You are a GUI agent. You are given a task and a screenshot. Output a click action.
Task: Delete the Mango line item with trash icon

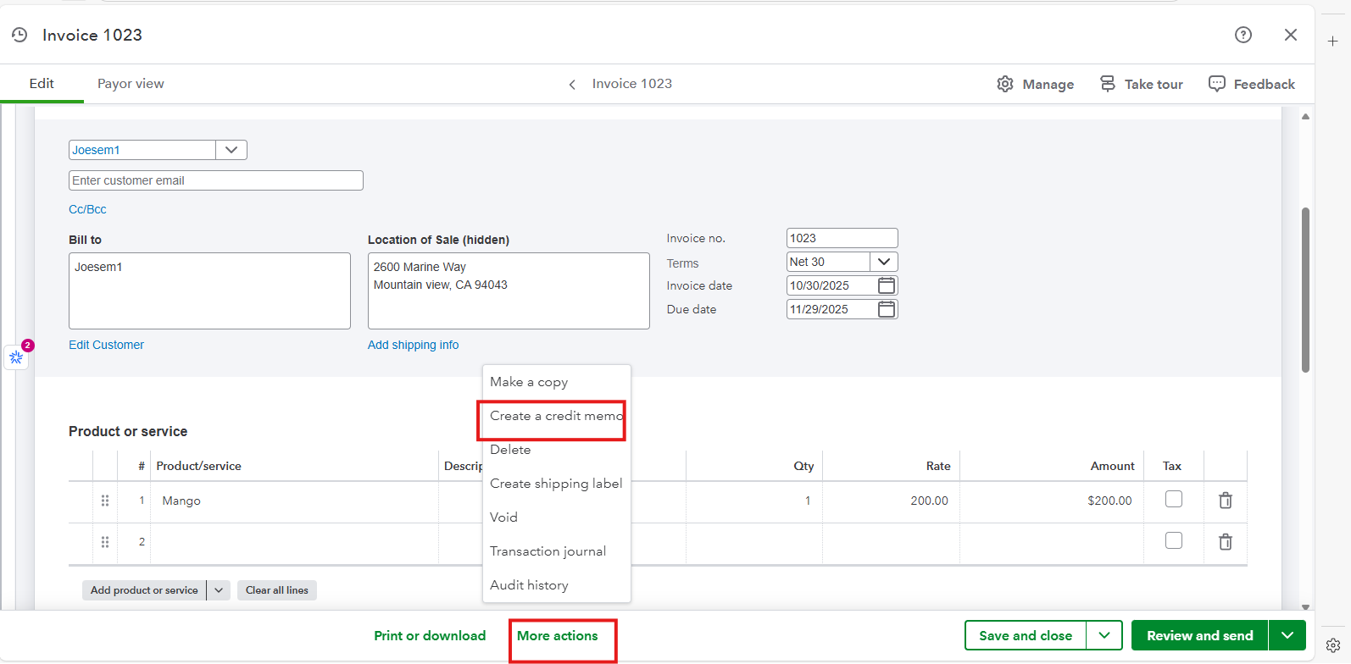point(1225,501)
